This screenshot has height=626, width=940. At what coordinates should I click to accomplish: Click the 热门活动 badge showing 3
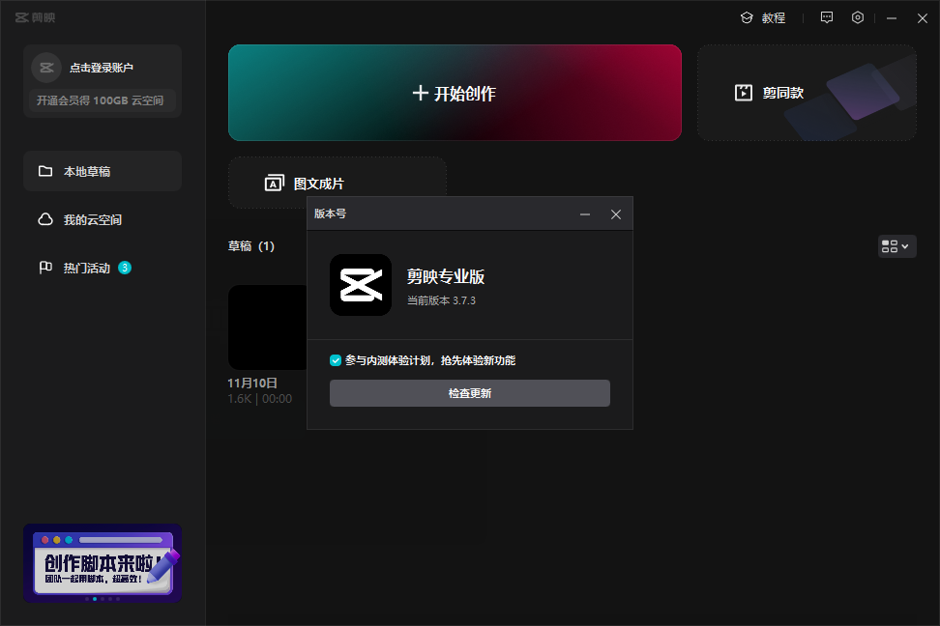(x=125, y=268)
